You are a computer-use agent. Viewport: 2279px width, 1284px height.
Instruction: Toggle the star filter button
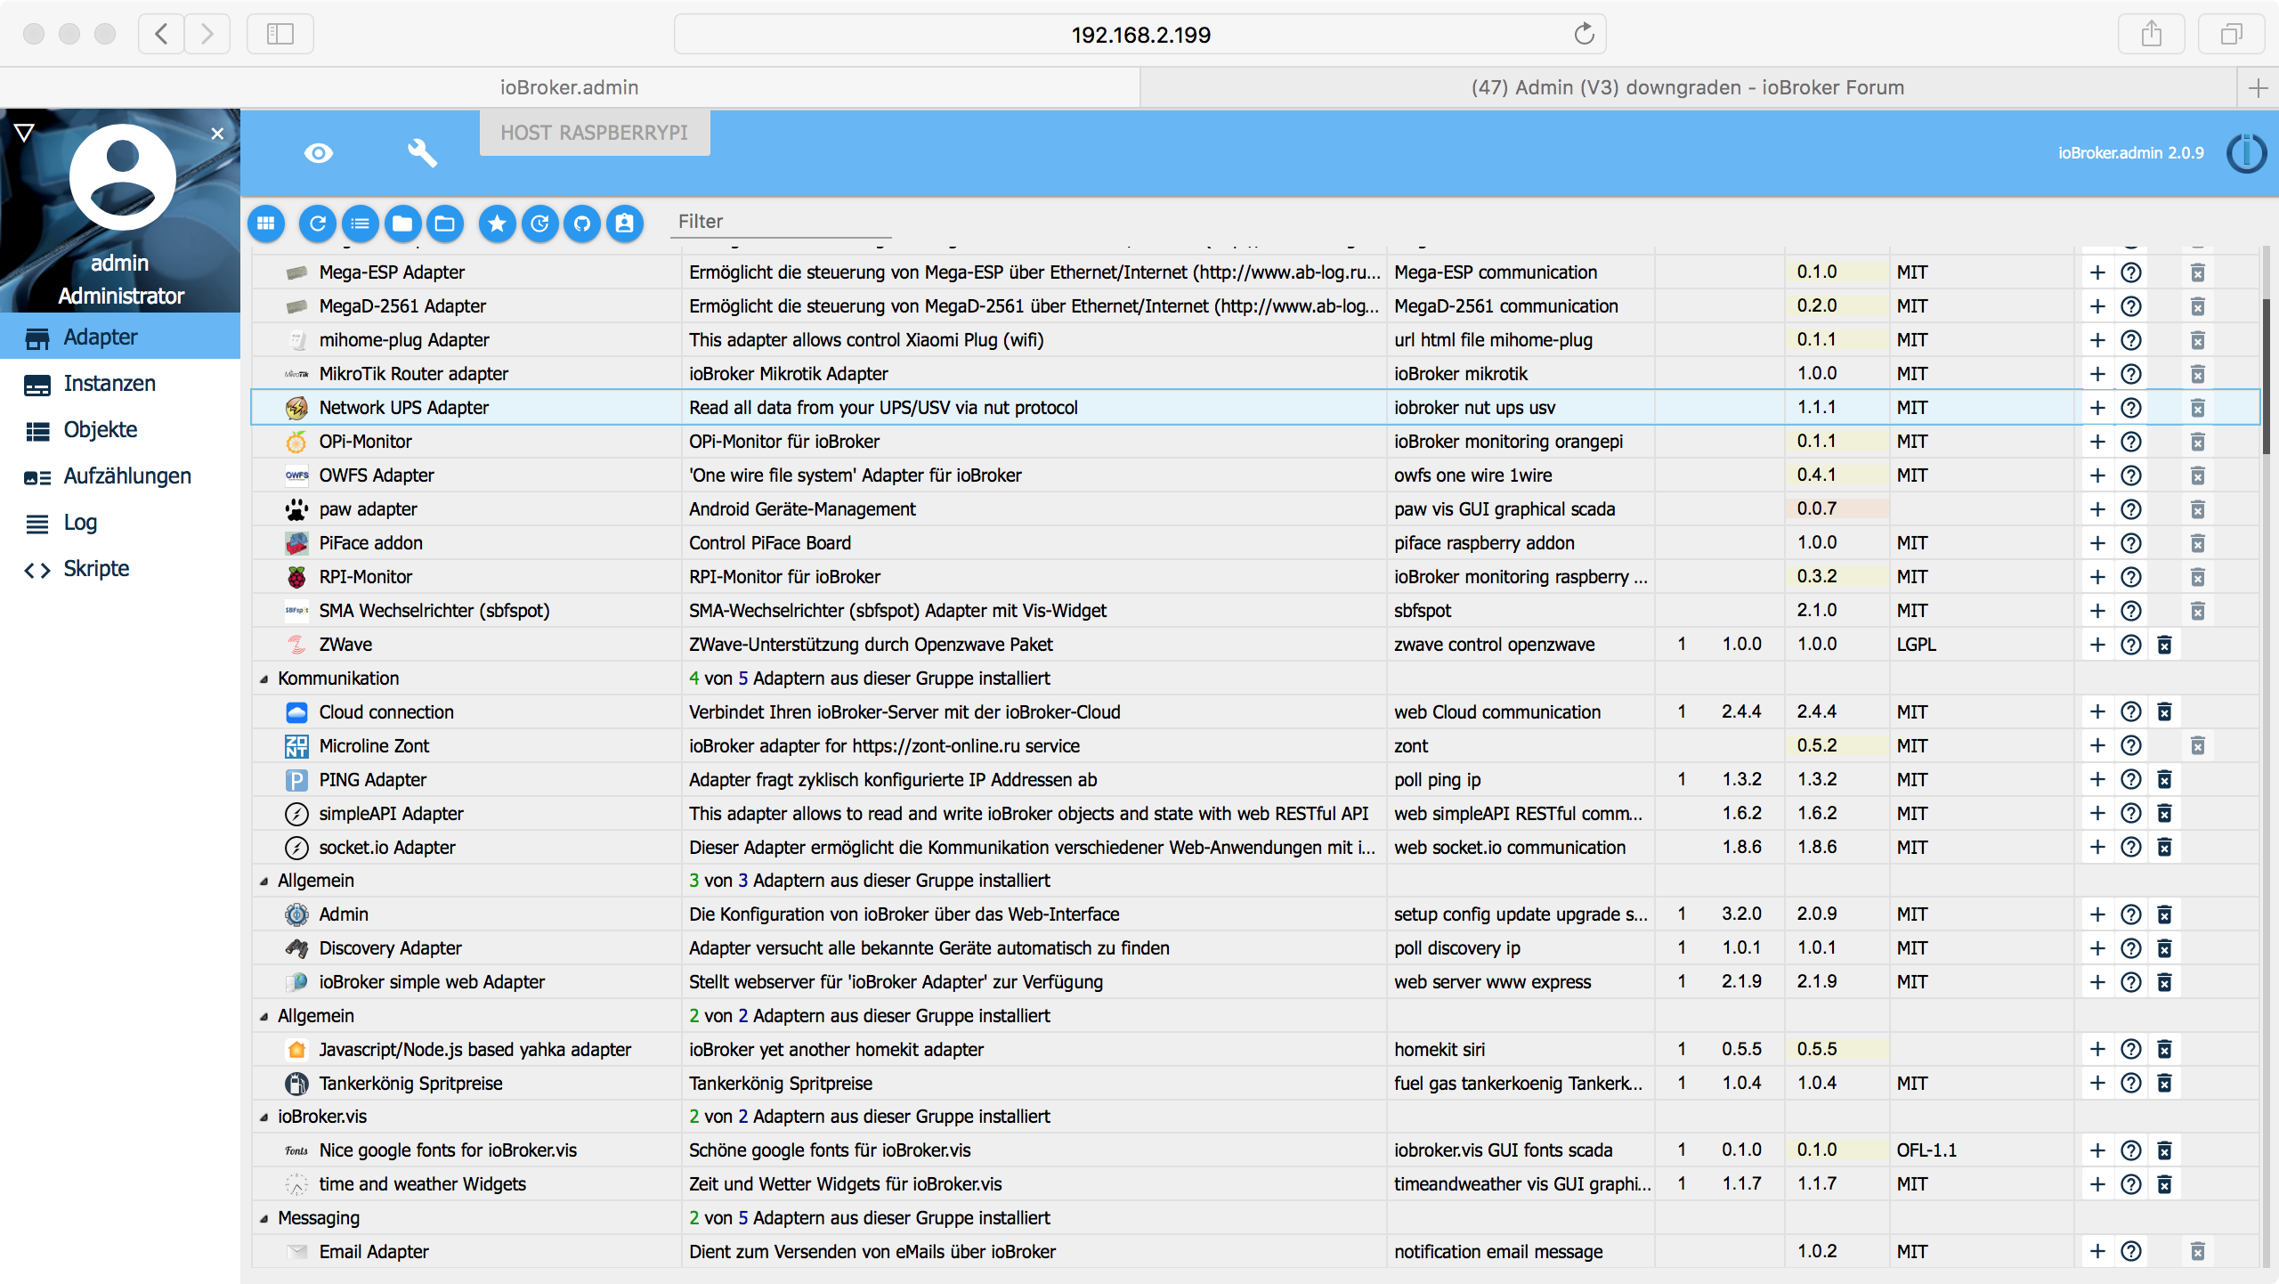(498, 223)
